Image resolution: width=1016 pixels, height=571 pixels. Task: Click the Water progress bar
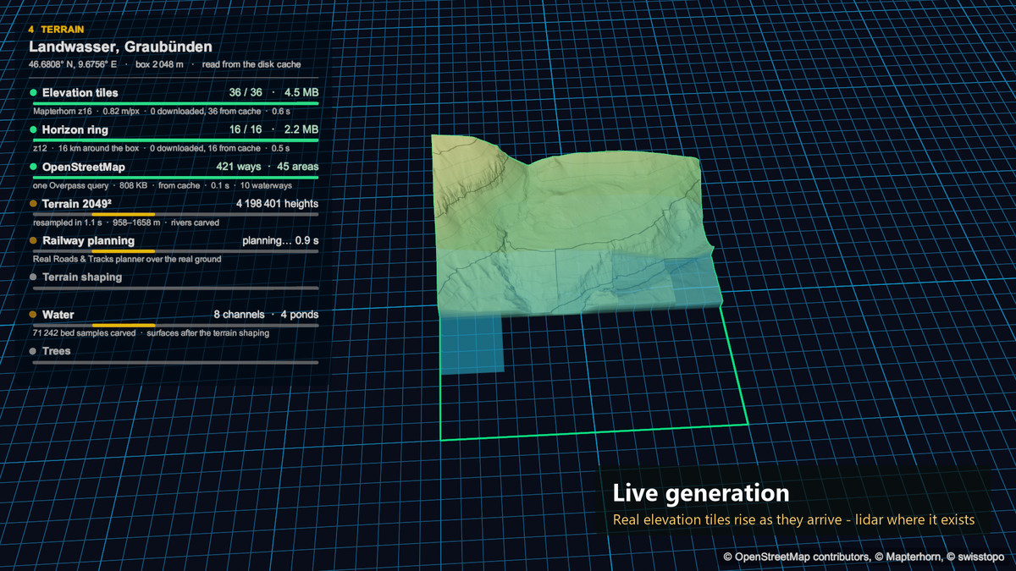175,325
